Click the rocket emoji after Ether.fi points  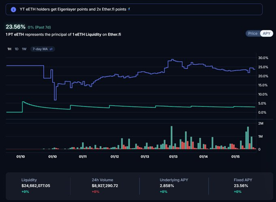129,10
